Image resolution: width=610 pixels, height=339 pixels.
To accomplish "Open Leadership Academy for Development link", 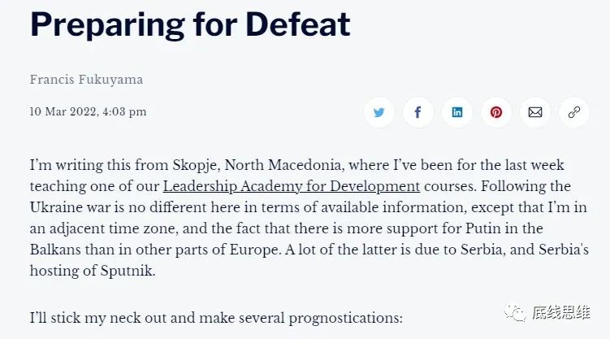I will tap(292, 185).
